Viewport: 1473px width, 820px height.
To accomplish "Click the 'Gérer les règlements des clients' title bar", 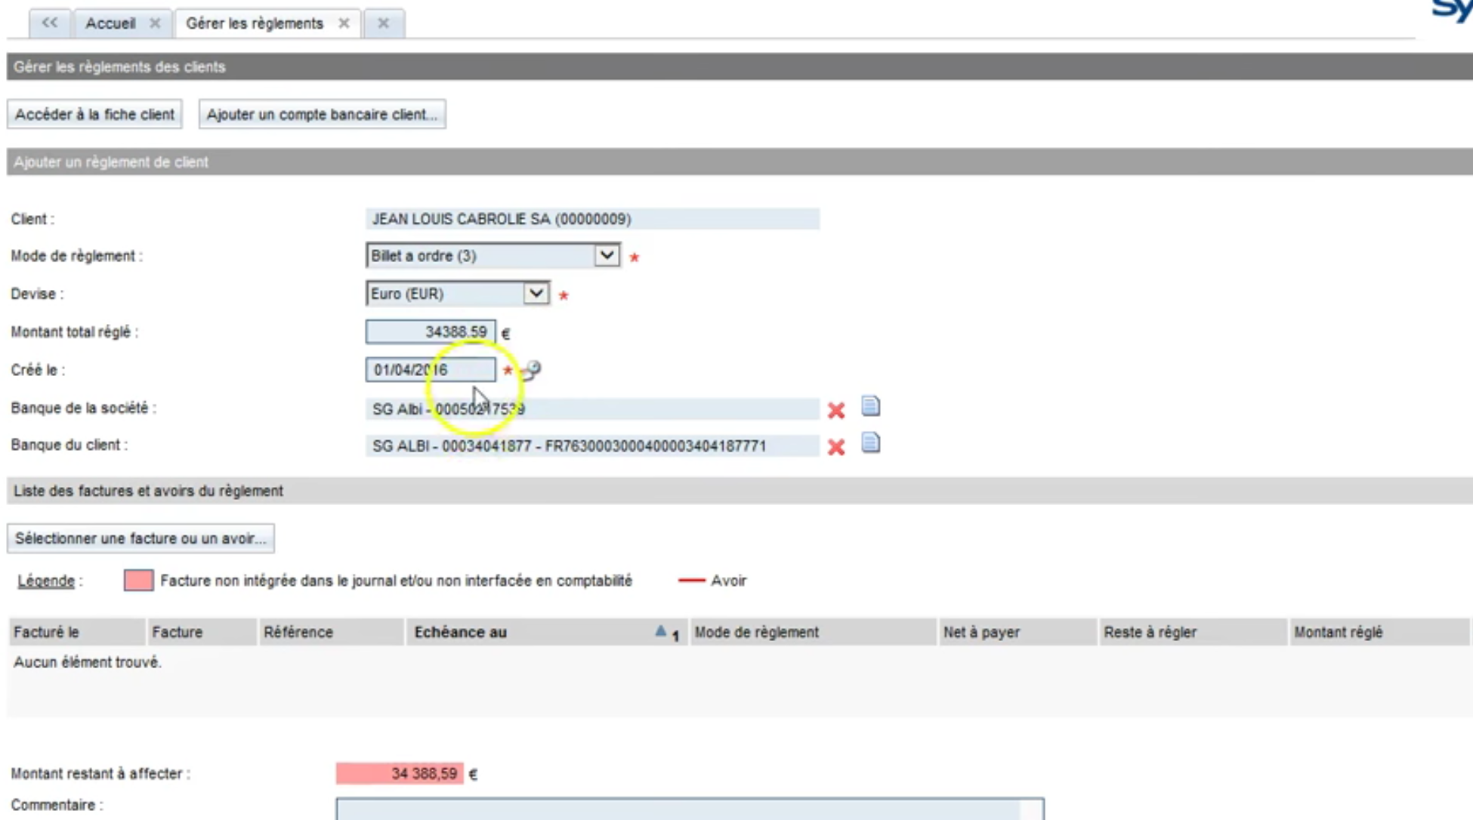I will (x=740, y=66).
